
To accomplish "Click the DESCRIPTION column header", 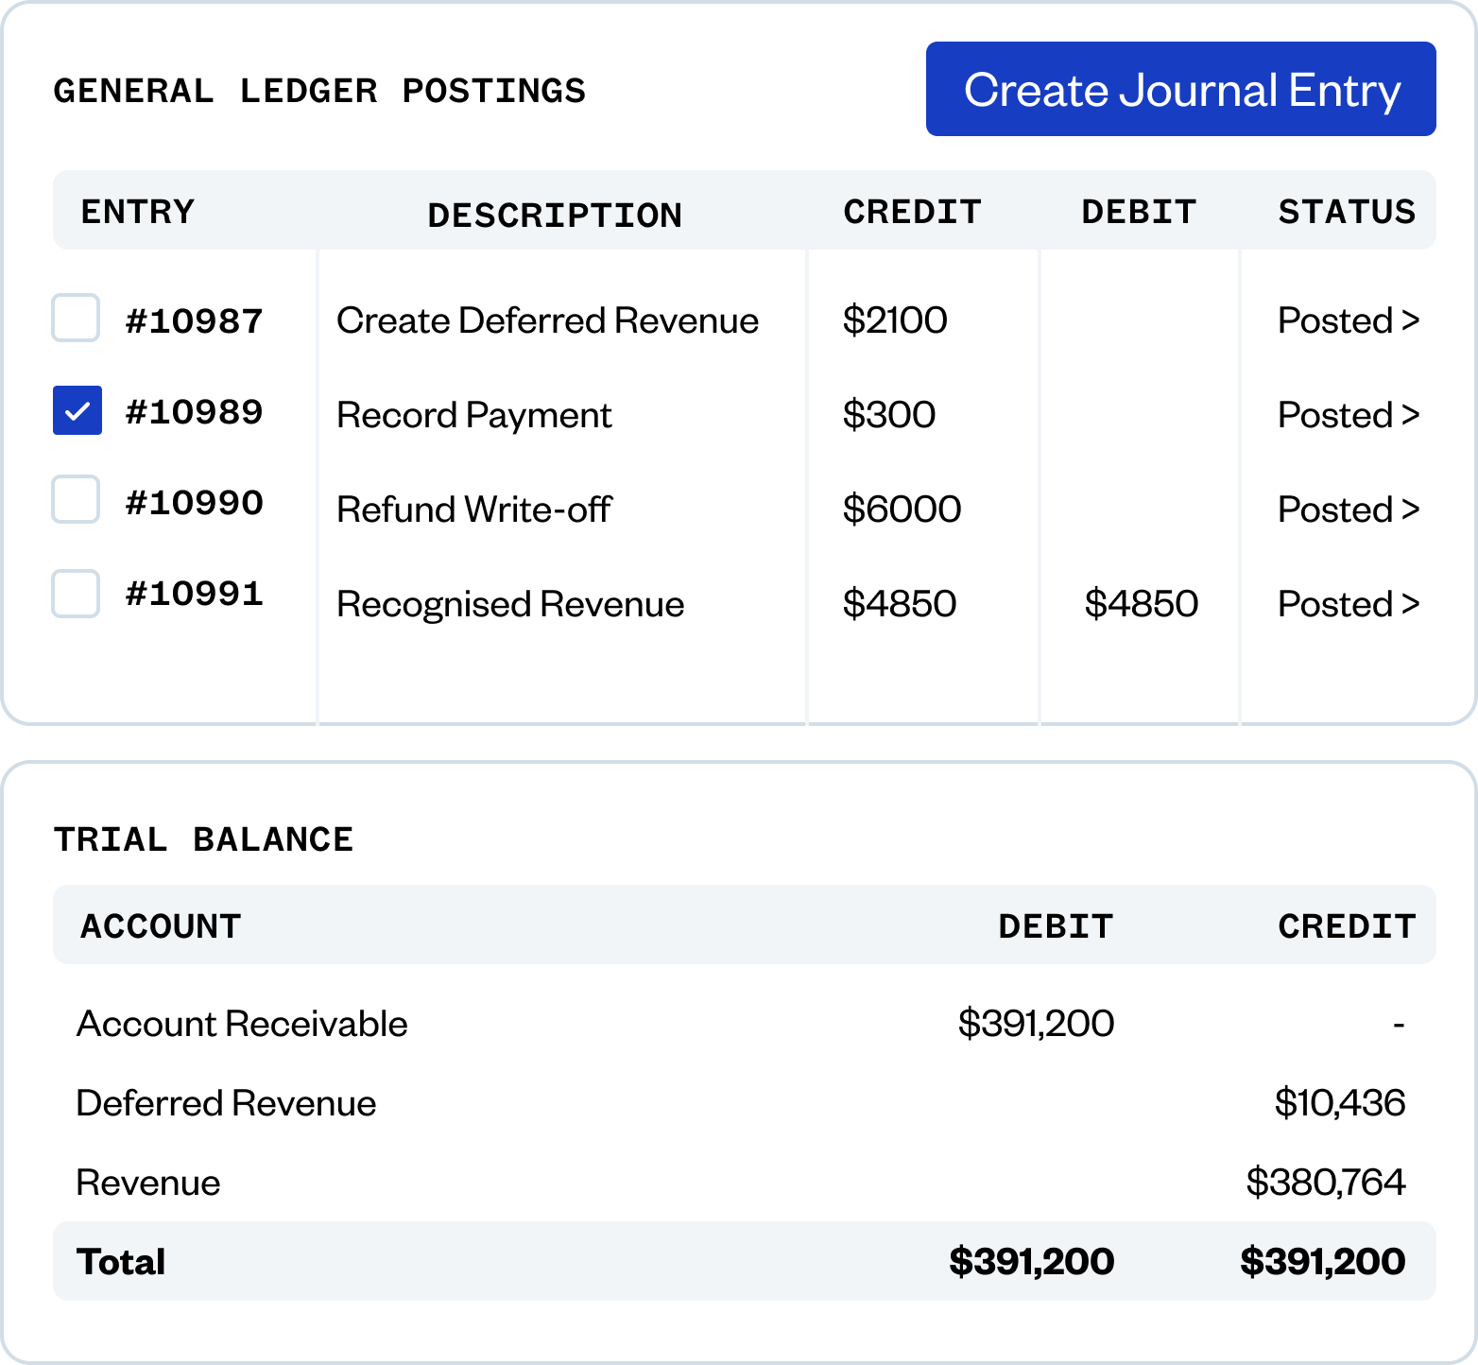I will [x=555, y=215].
